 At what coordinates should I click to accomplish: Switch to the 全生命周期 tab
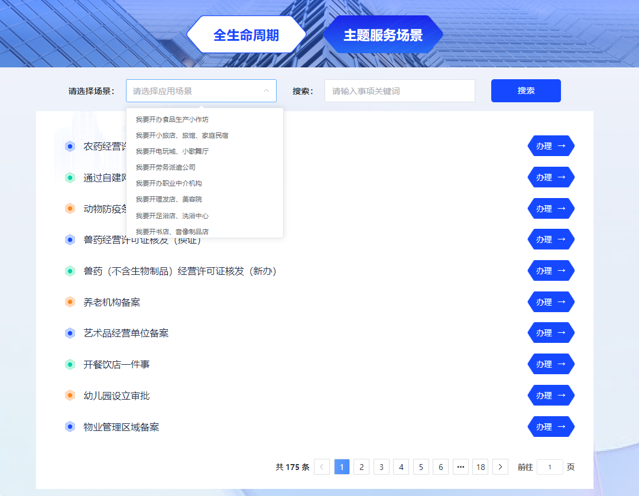[246, 35]
